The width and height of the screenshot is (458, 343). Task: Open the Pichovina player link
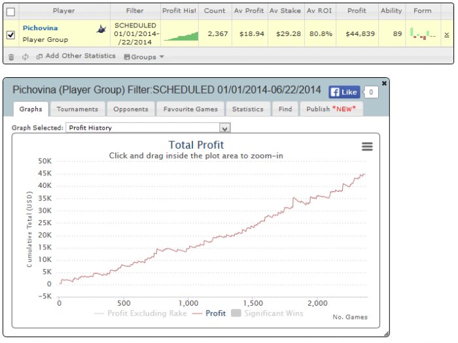(x=41, y=28)
